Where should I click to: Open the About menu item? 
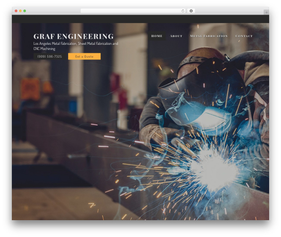tap(176, 36)
